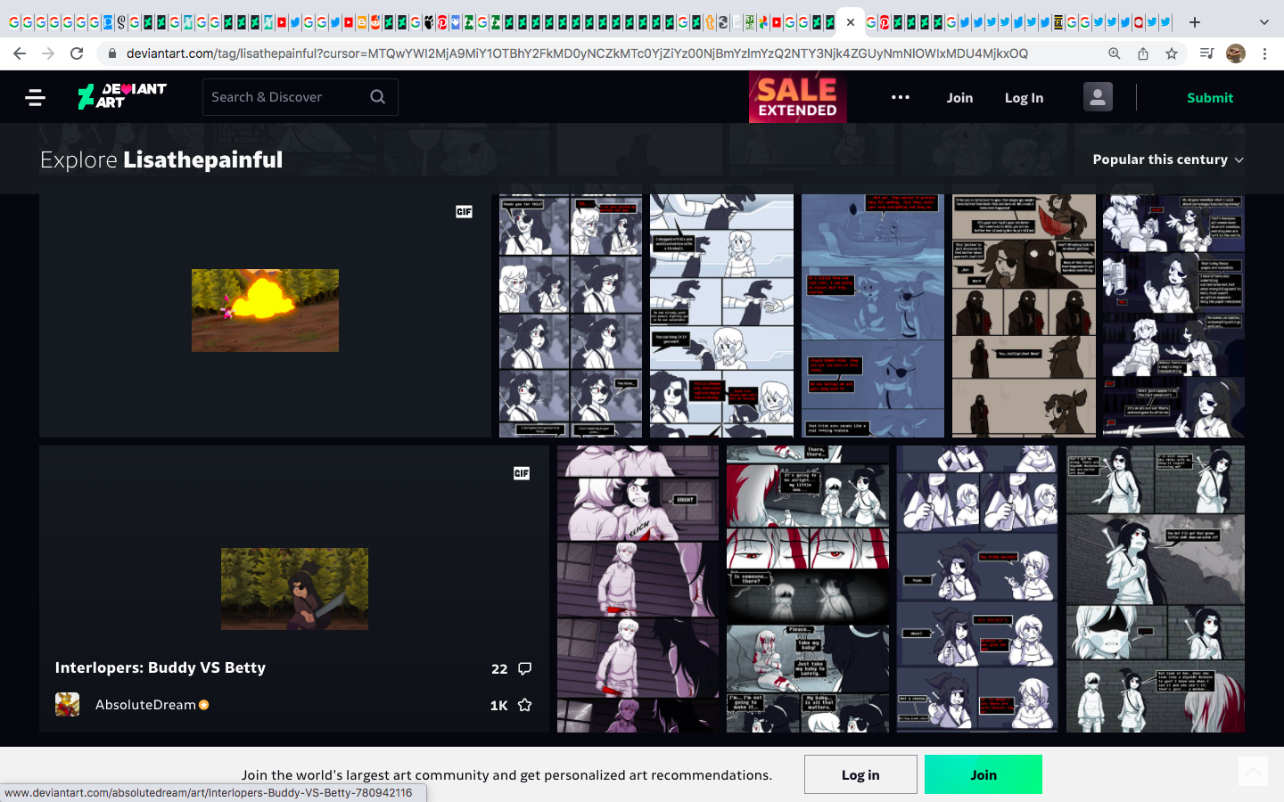
Task: Close the active browser tab
Action: (x=851, y=22)
